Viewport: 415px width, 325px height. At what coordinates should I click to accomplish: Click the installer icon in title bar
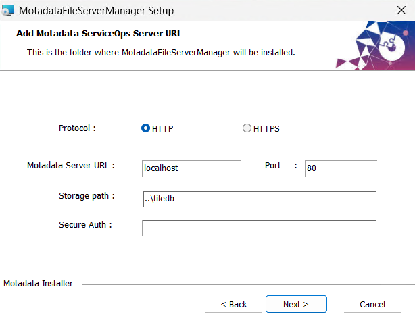point(8,11)
